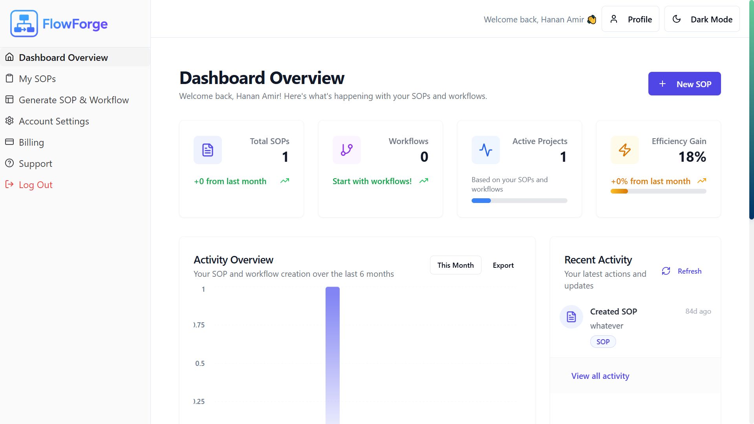Open the Profile menu
This screenshot has height=424, width=754.
pos(630,19)
